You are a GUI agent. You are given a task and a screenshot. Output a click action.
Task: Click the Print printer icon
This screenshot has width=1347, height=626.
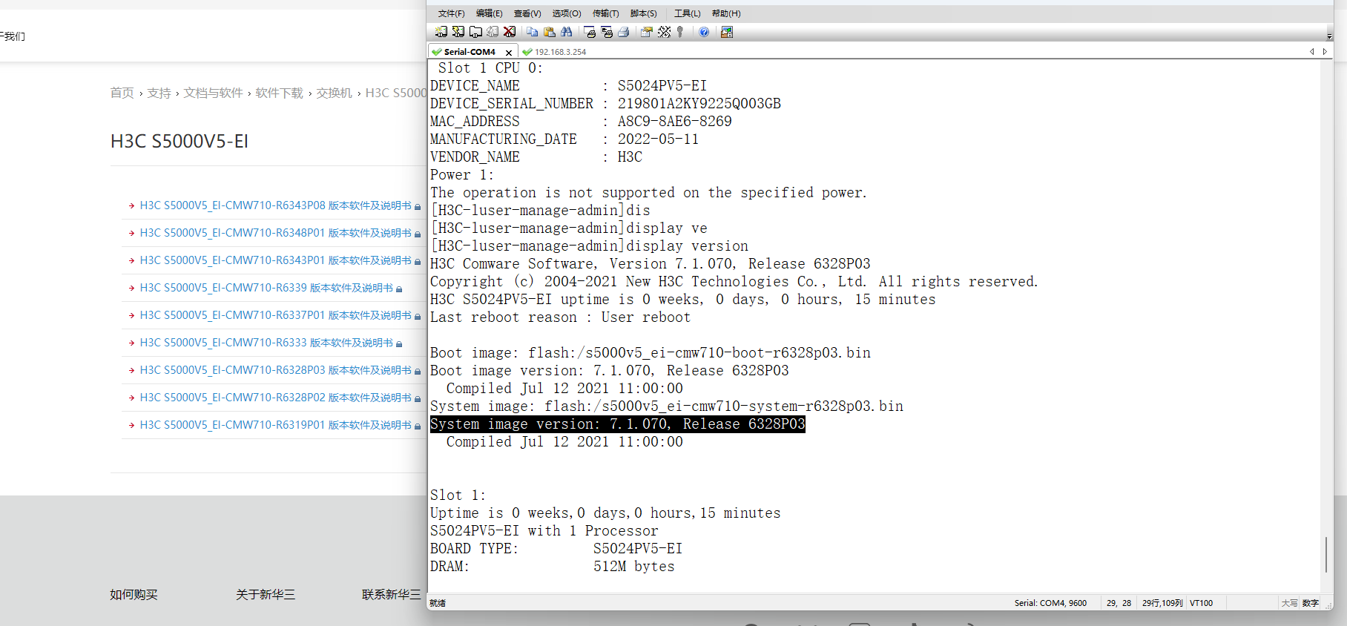pos(624,32)
